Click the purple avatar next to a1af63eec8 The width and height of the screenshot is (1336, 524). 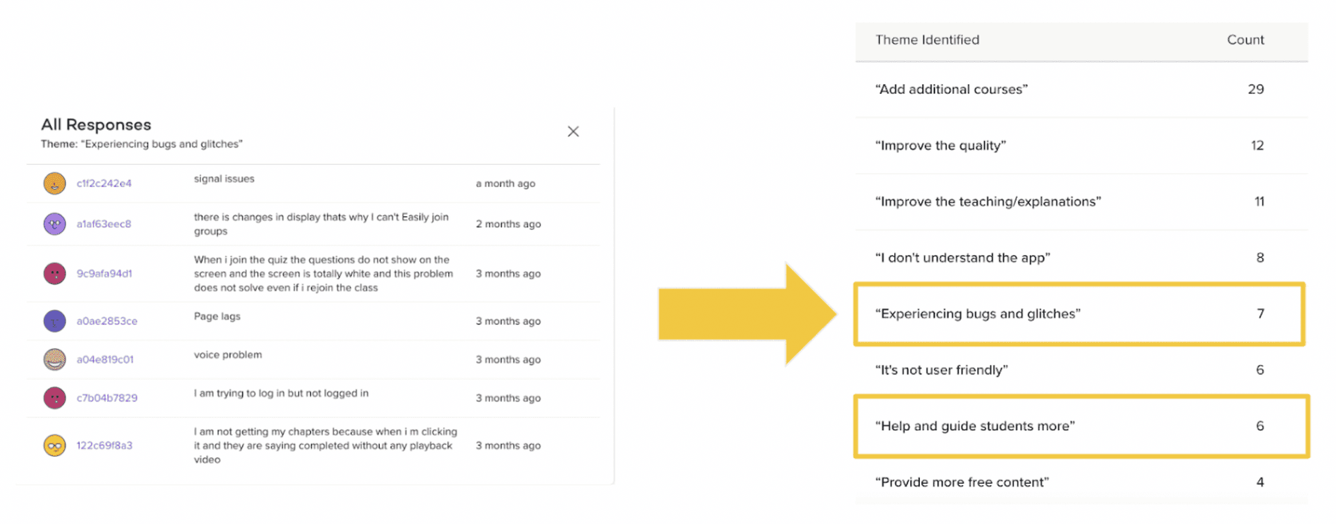[x=55, y=224]
